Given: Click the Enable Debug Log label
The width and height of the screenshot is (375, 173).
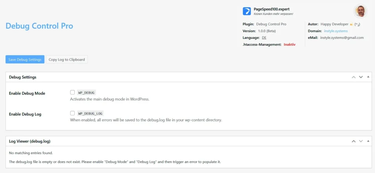Looking at the screenshot, I should tap(25, 114).
